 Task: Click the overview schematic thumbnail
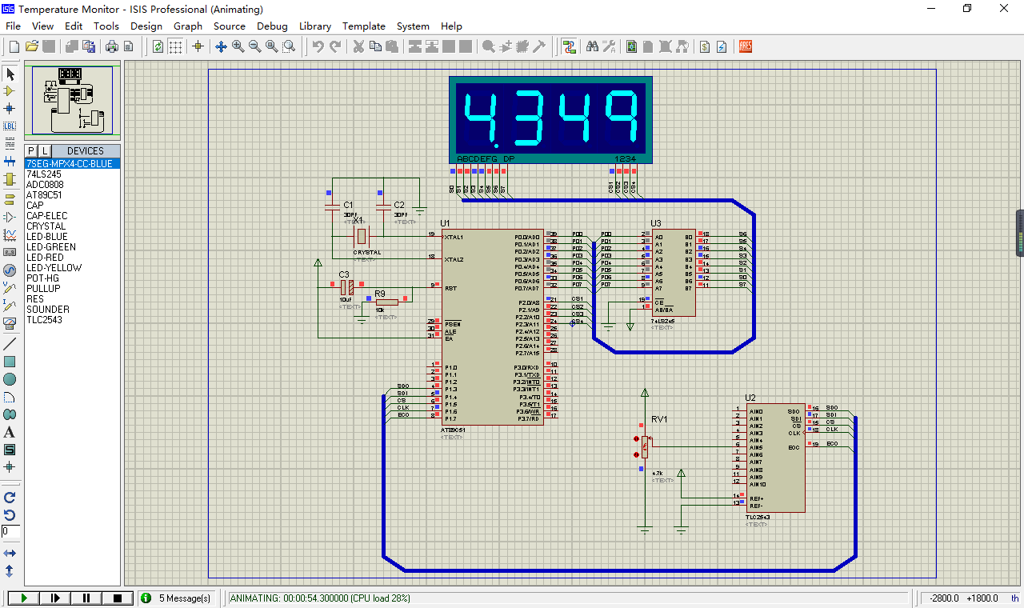coord(73,100)
